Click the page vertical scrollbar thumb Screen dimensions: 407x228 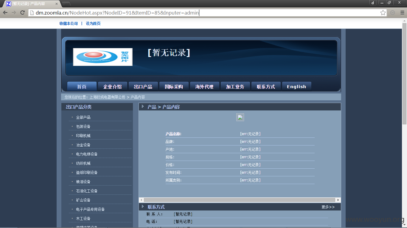404,74
